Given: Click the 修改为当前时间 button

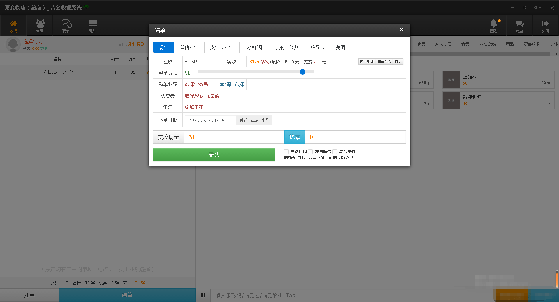Looking at the screenshot, I should point(254,120).
